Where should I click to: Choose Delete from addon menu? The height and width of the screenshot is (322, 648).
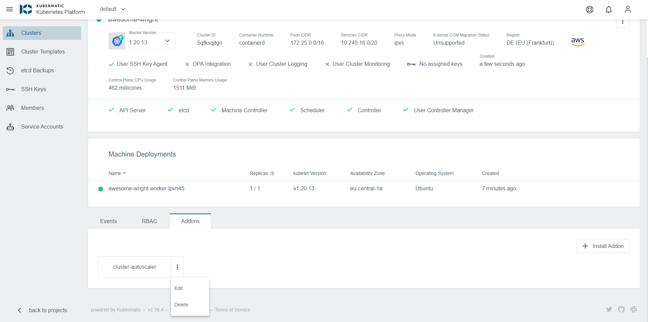190,305
